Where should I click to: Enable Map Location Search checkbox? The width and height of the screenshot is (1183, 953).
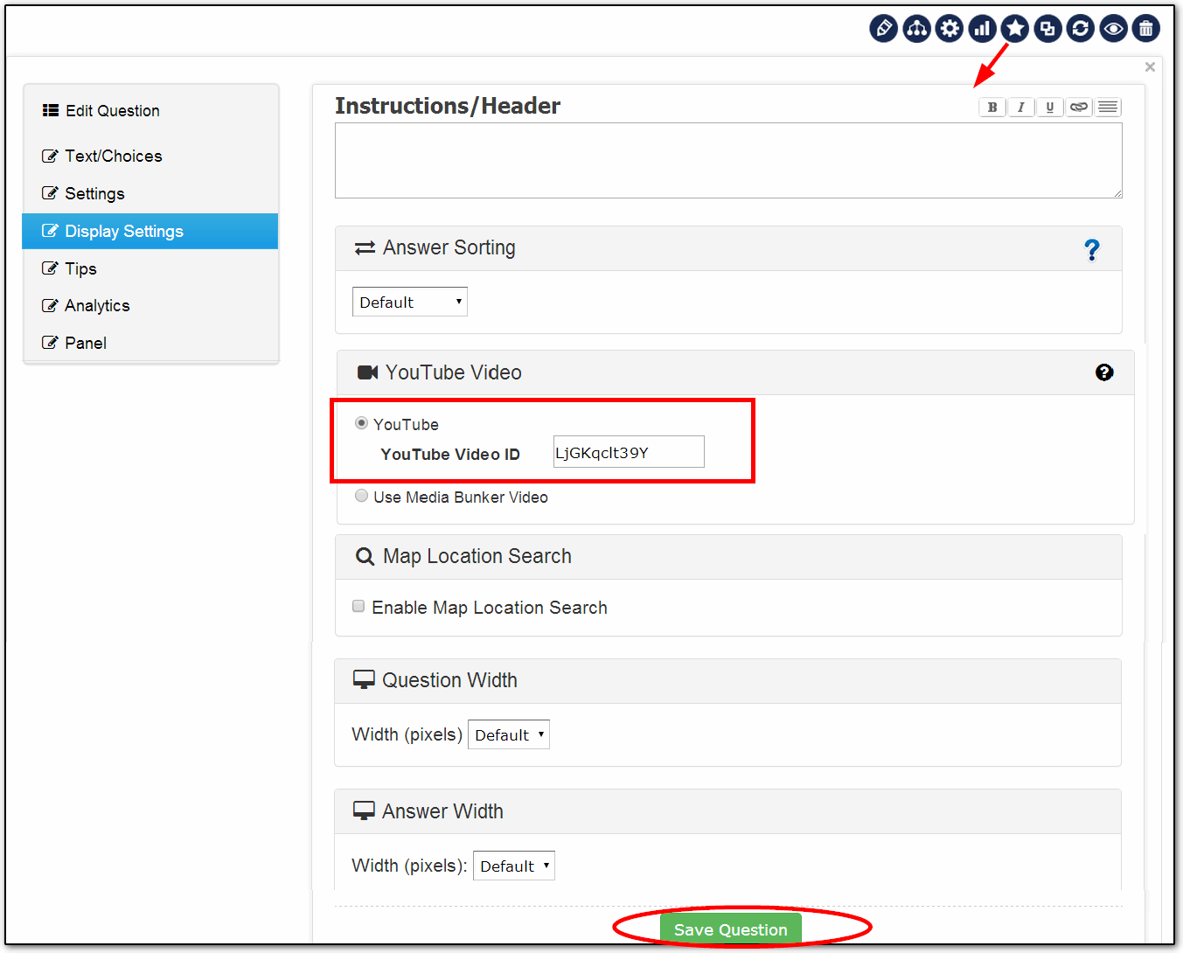[x=358, y=606]
